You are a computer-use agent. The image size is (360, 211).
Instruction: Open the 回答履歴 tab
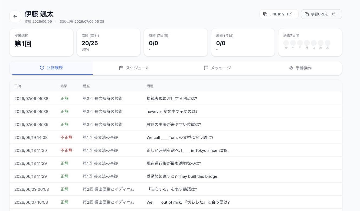pyautogui.click(x=51, y=68)
